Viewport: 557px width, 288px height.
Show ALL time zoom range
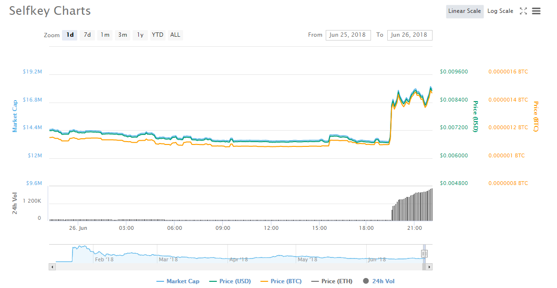pyautogui.click(x=175, y=35)
